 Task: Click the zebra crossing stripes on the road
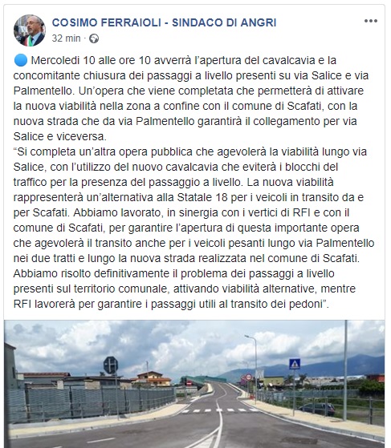(x=219, y=410)
